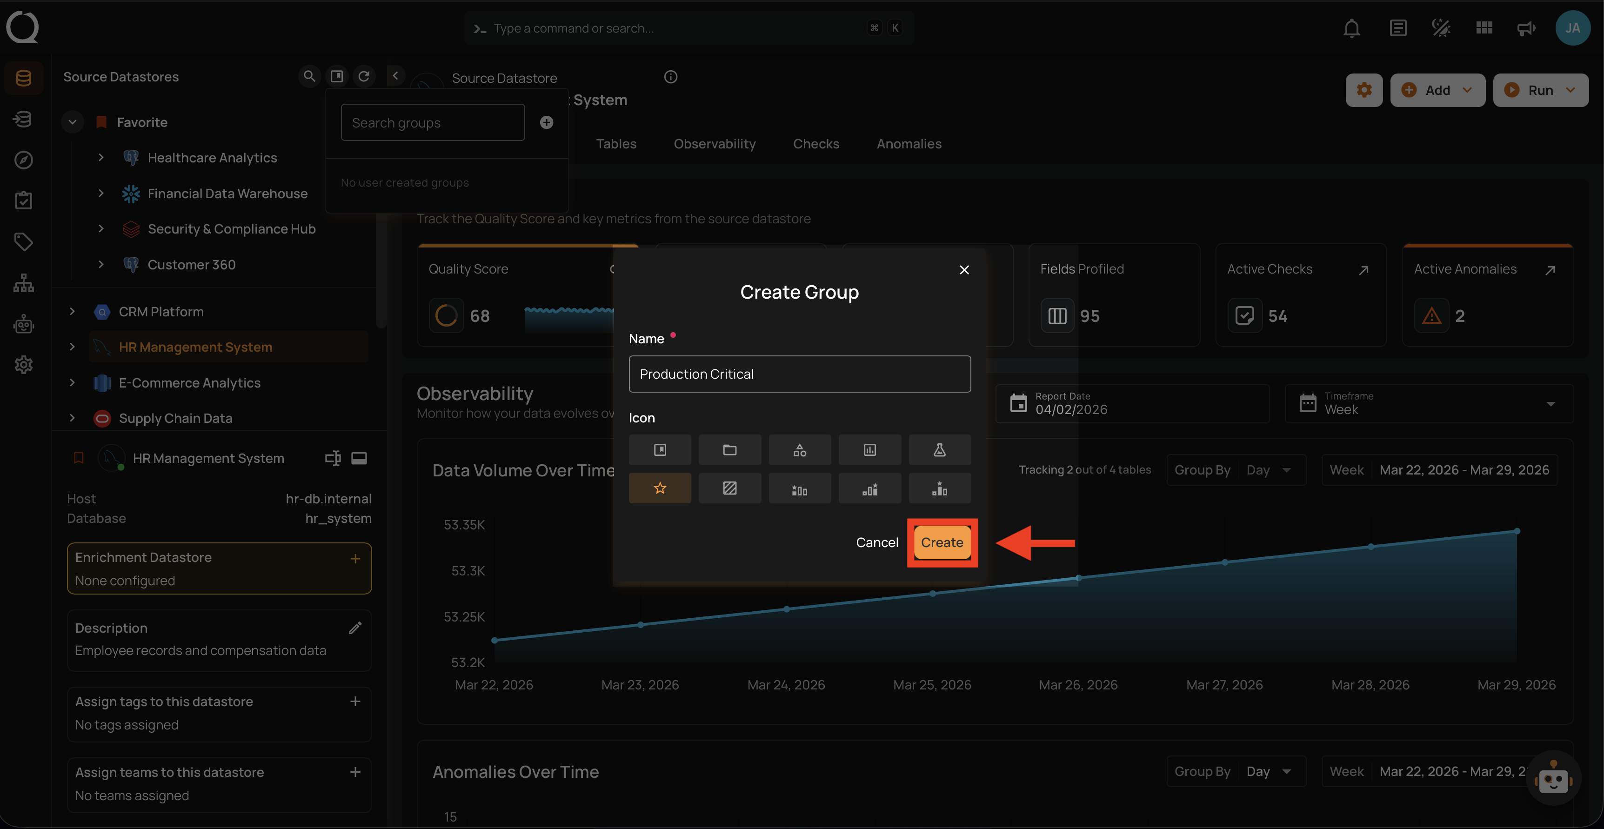
Task: Choose the folder icon in Create Group dialog
Action: click(x=729, y=449)
